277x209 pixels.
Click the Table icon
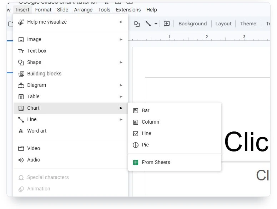(x=21, y=97)
